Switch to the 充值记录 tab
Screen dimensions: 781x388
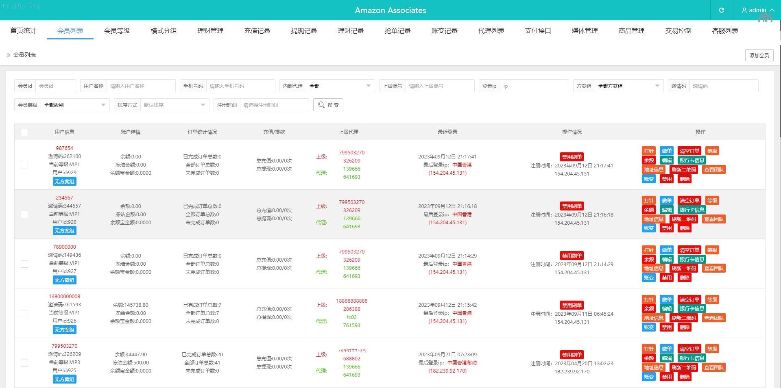257,31
